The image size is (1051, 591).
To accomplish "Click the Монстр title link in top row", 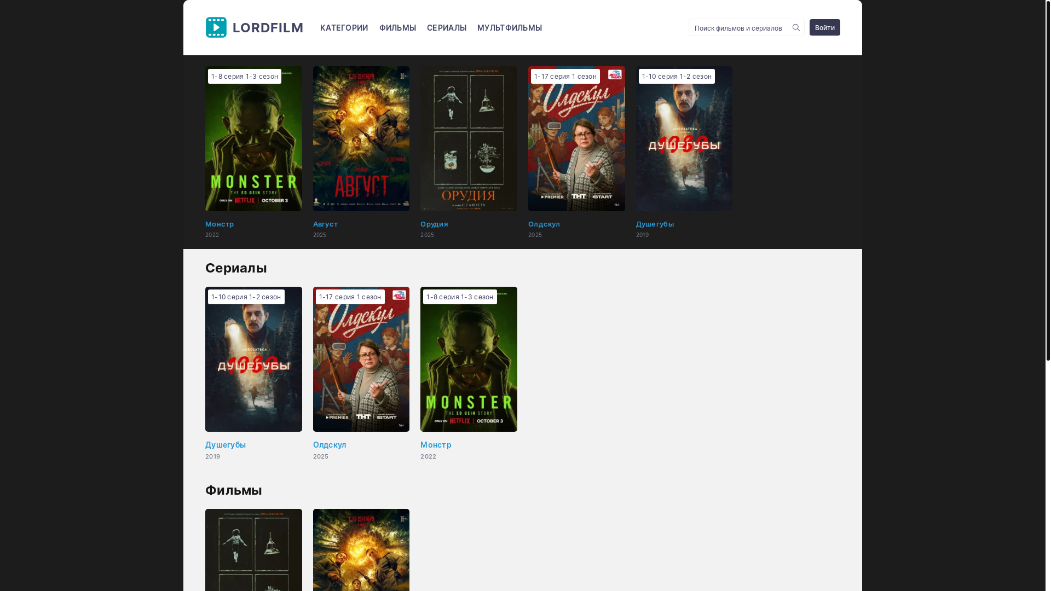I will pyautogui.click(x=220, y=224).
